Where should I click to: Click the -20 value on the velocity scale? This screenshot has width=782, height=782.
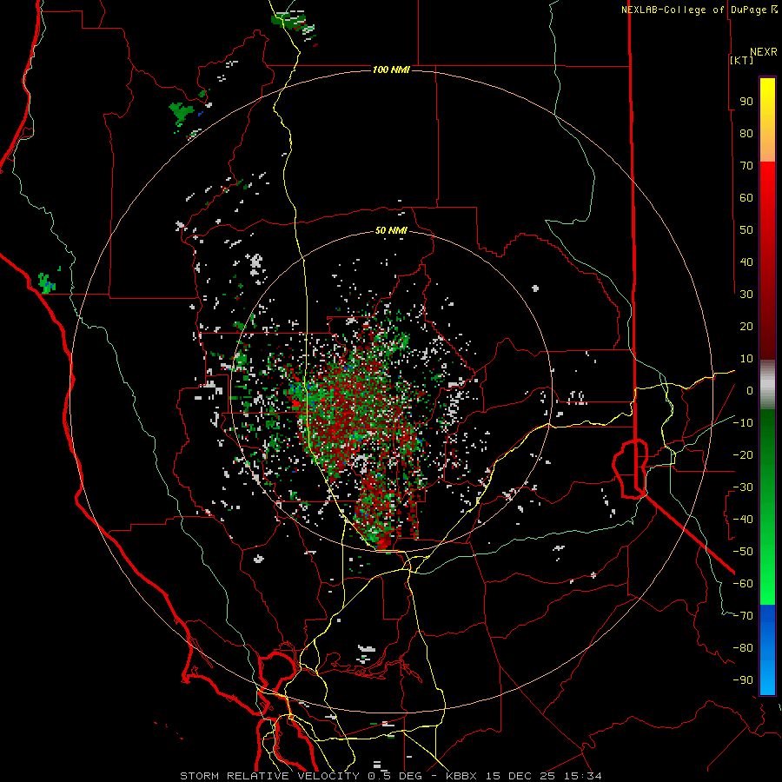pyautogui.click(x=743, y=454)
